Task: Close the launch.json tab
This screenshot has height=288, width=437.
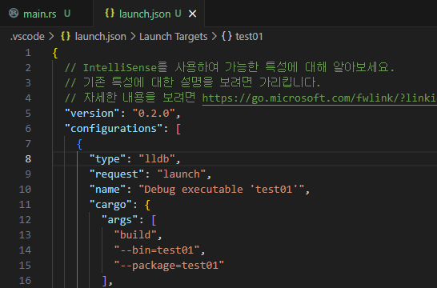Action: [193, 14]
